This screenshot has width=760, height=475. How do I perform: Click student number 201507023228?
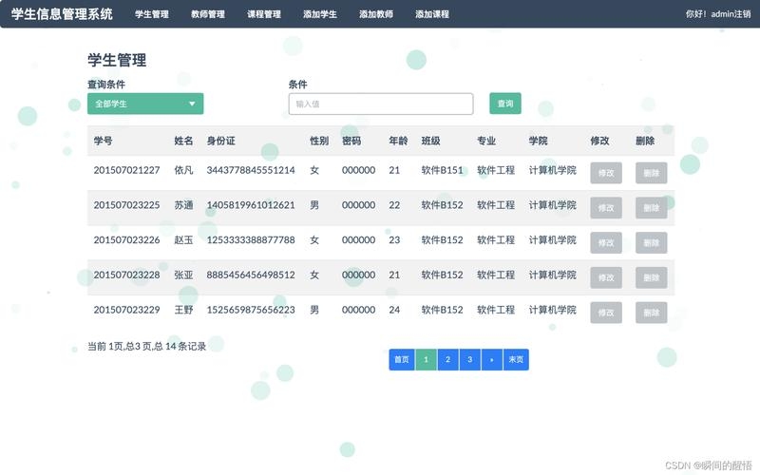click(126, 275)
